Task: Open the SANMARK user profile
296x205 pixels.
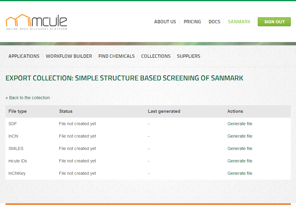Action: (x=239, y=22)
